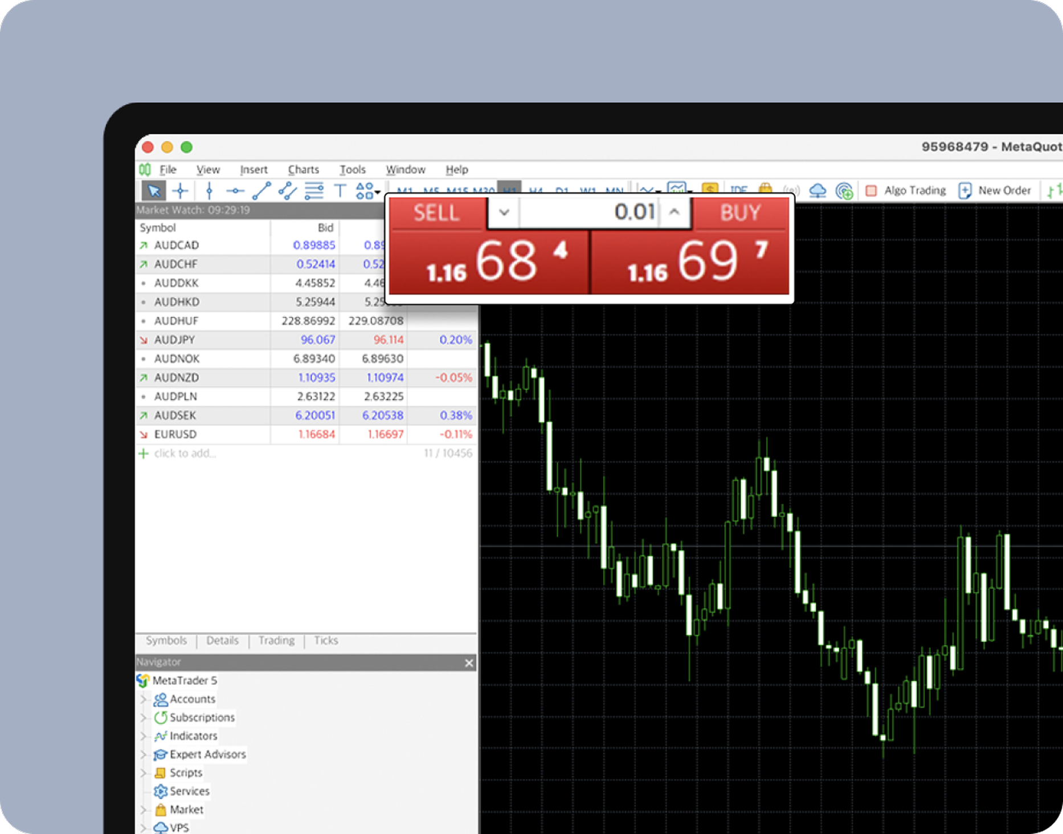The width and height of the screenshot is (1063, 834).
Task: Switch the chart to H1 timeframe
Action: (x=510, y=190)
